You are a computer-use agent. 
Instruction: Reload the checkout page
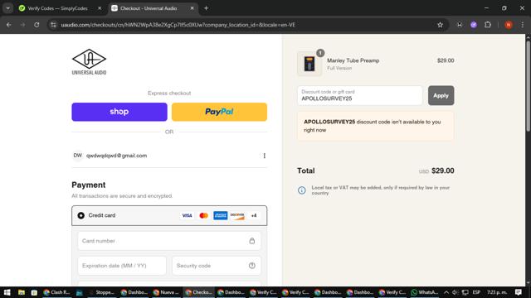click(37, 25)
